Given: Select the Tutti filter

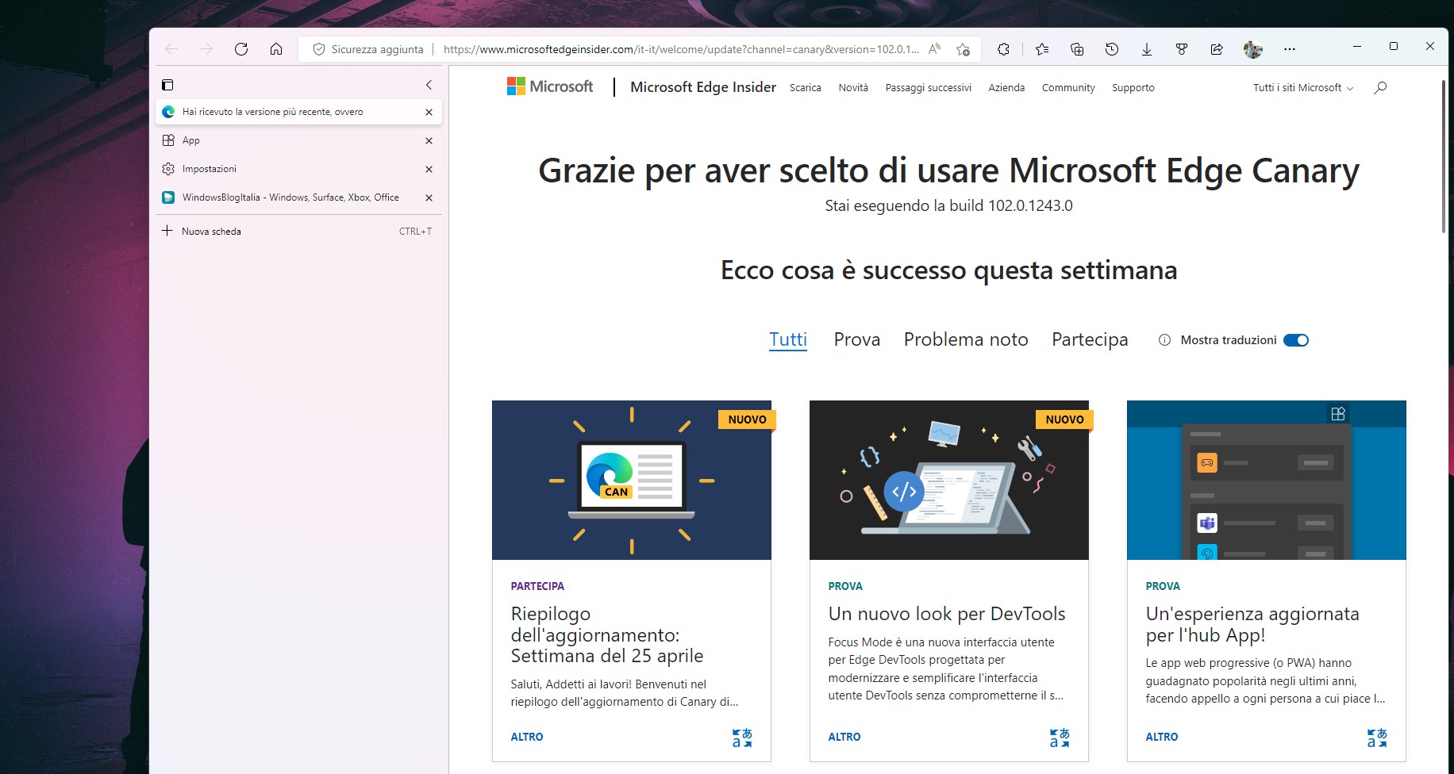Looking at the screenshot, I should tap(788, 339).
